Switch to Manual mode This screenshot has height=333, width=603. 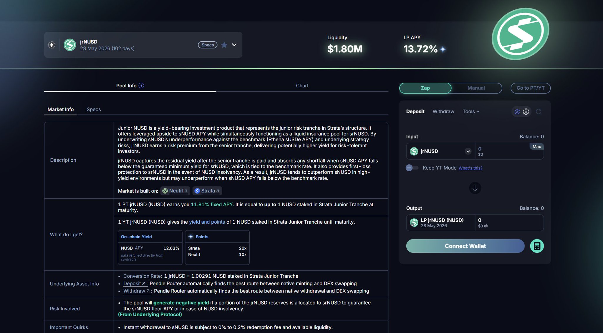click(x=476, y=88)
